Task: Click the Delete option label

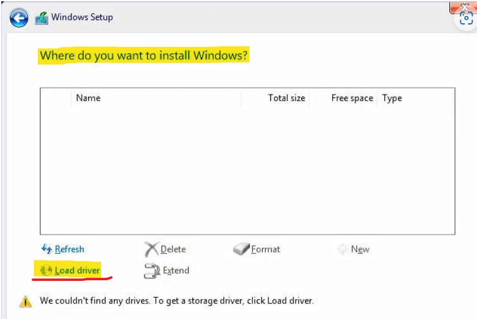Action: [173, 249]
